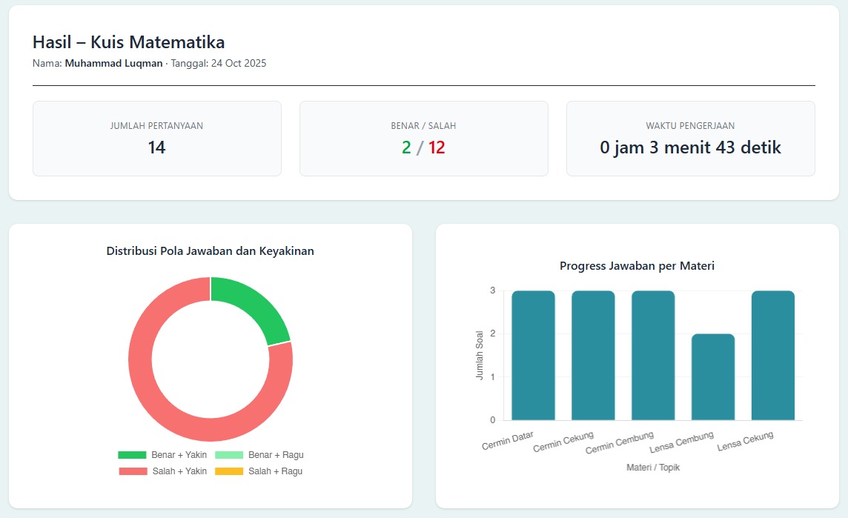Click the Jumlah Pertanyaan card

pos(156,139)
